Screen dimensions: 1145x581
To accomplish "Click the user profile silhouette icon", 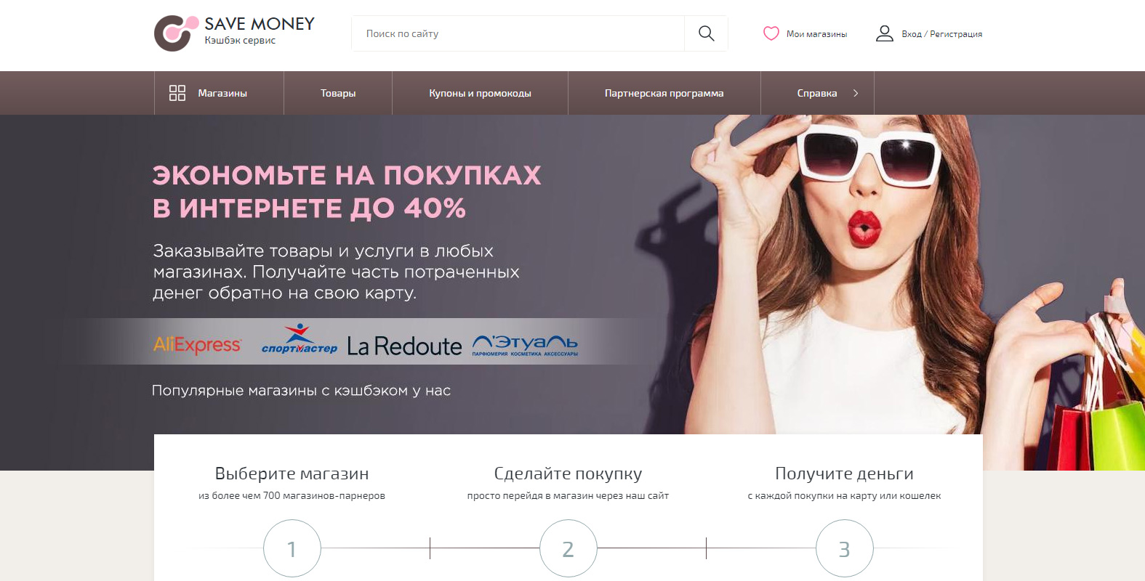I will point(885,33).
